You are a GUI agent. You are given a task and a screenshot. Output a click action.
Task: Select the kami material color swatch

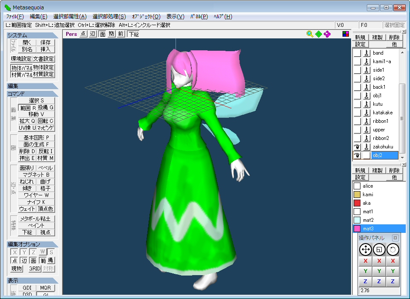(357, 194)
